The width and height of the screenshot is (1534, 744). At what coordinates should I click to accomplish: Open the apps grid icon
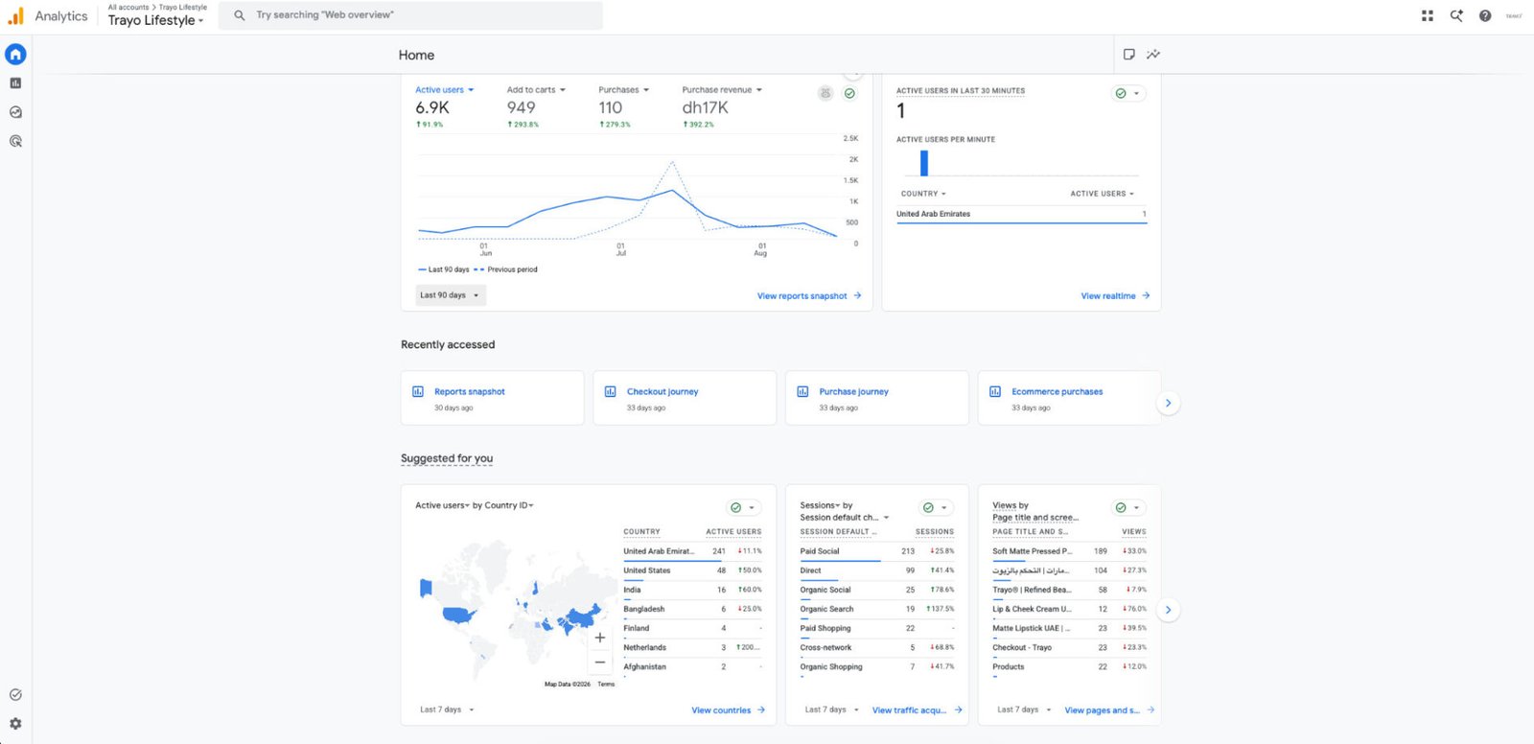click(1428, 15)
